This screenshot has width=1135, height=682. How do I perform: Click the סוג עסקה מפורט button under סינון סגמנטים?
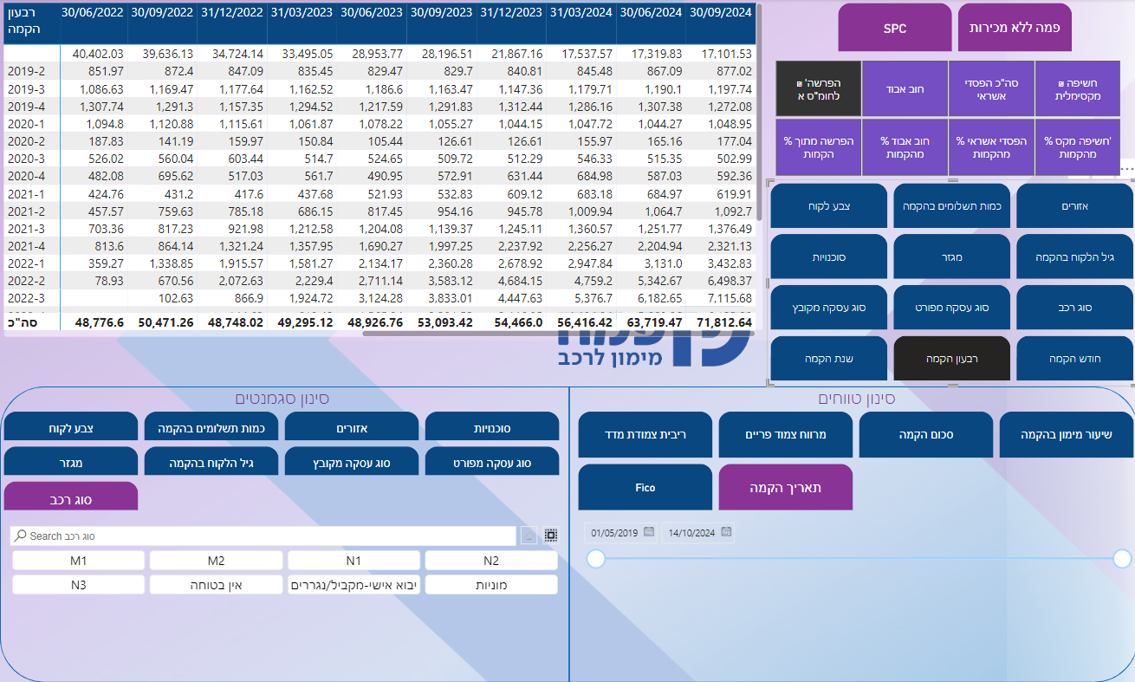coord(492,462)
